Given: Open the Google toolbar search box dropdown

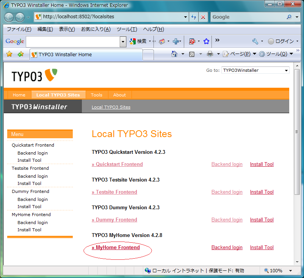Looking at the screenshot, I should (123, 41).
